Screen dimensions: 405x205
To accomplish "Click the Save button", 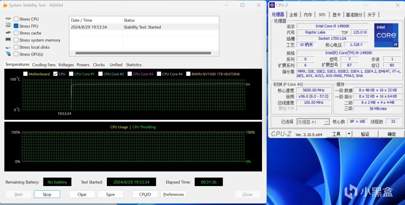I will [110, 194].
